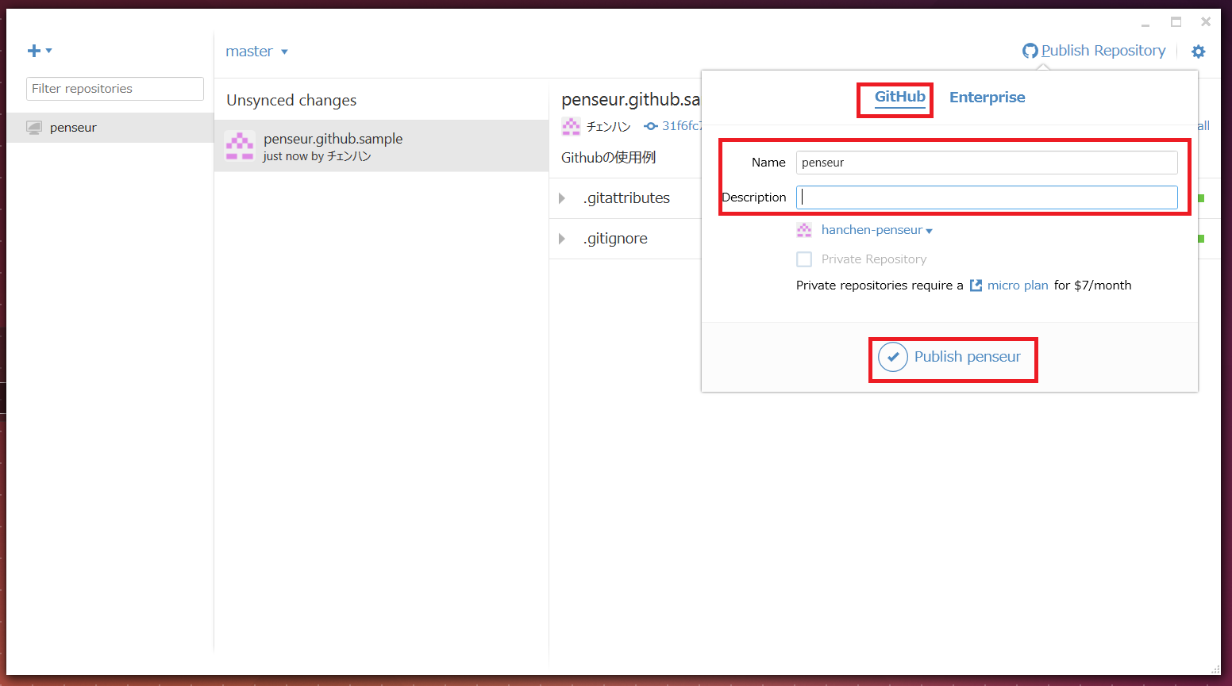Click the commit SHA icon near 31f6fc7
Image resolution: width=1232 pixels, height=686 pixels.
click(x=651, y=126)
